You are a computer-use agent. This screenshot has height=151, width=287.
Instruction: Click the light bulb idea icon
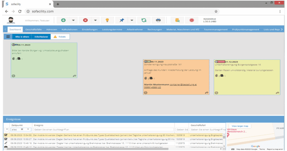tap(107, 20)
